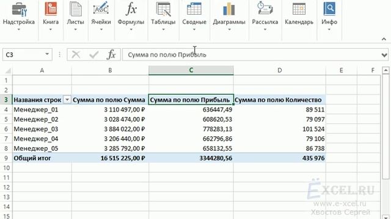Select cell Менеджер_05
Screen dimensions: 391x219
(42, 148)
